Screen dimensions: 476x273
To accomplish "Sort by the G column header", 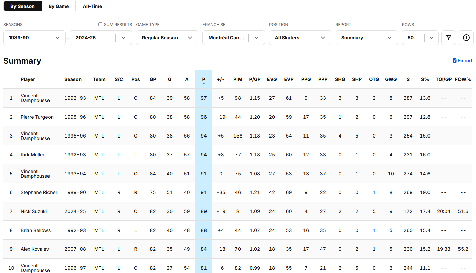I will 170,79.
